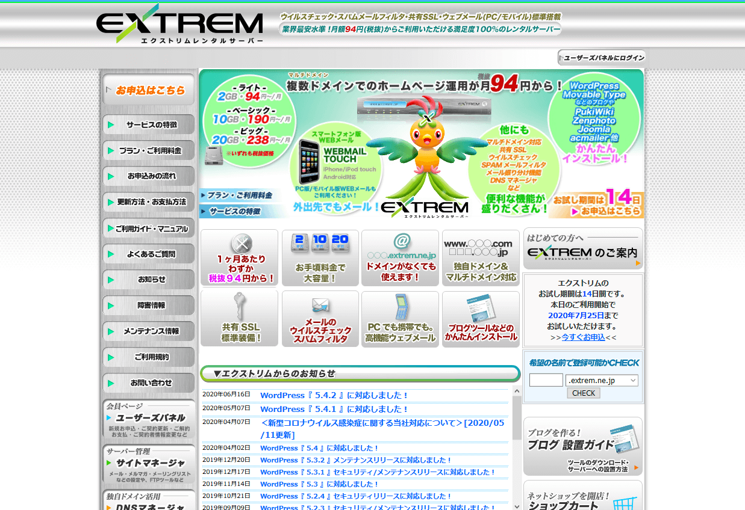Open the サービスの特徴 menu item

point(149,124)
